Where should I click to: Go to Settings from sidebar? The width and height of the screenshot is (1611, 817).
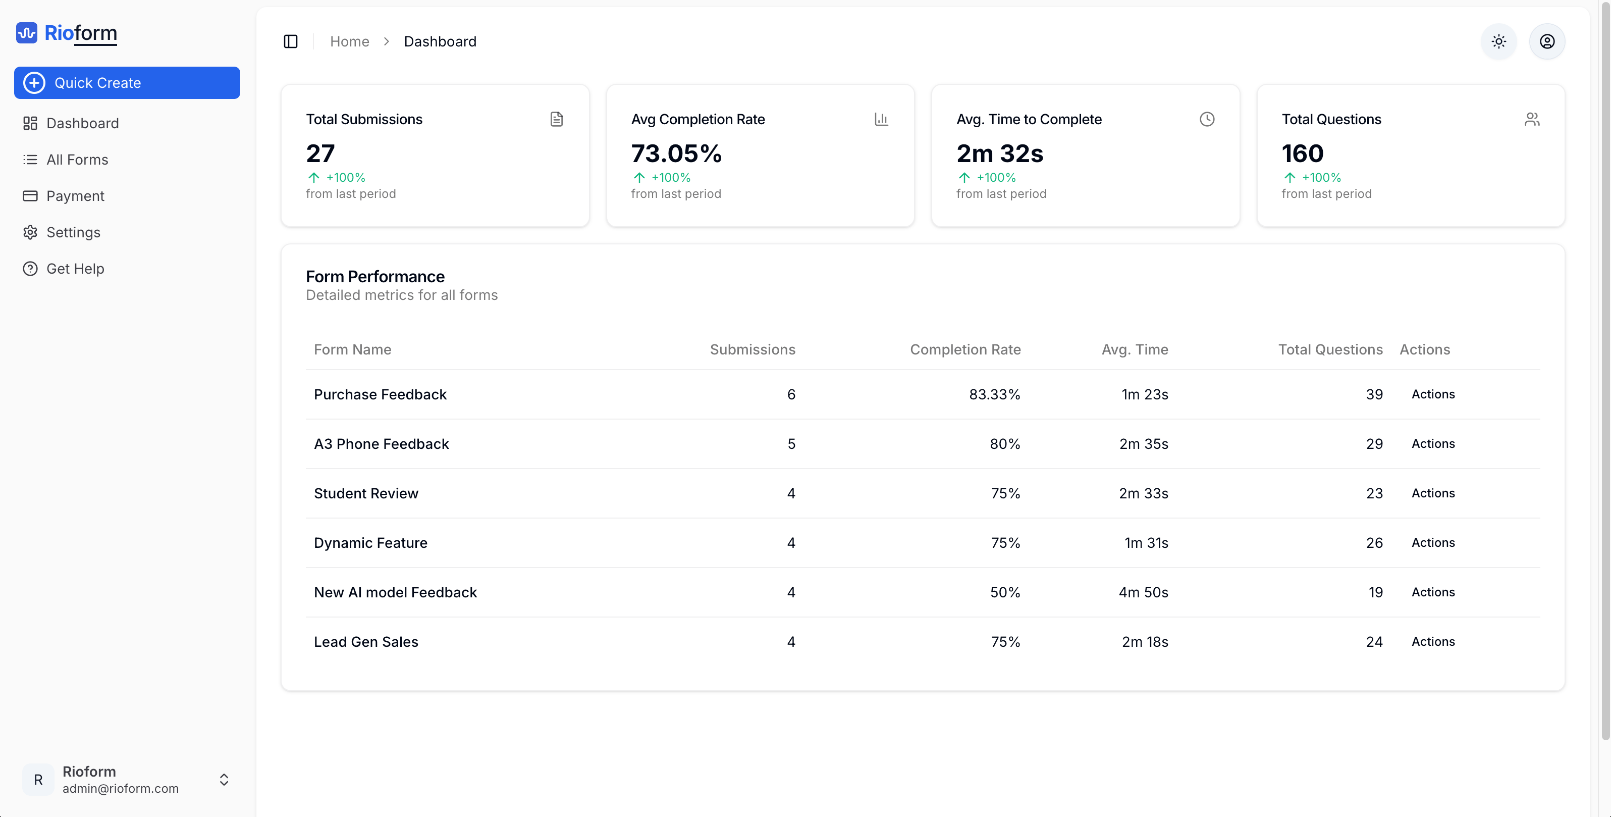click(x=73, y=232)
